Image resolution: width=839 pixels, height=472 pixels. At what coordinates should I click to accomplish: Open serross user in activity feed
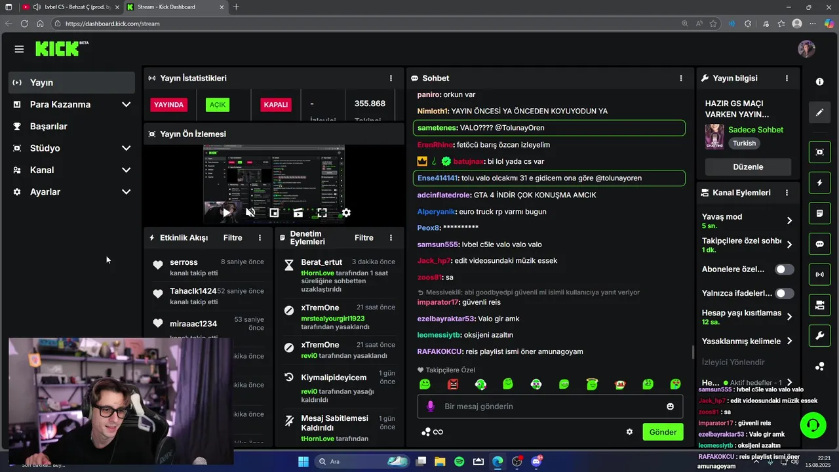184,262
